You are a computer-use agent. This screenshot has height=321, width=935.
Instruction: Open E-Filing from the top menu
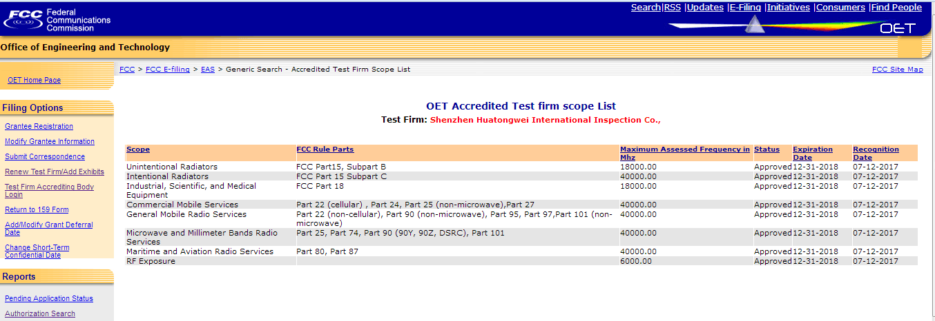[745, 8]
